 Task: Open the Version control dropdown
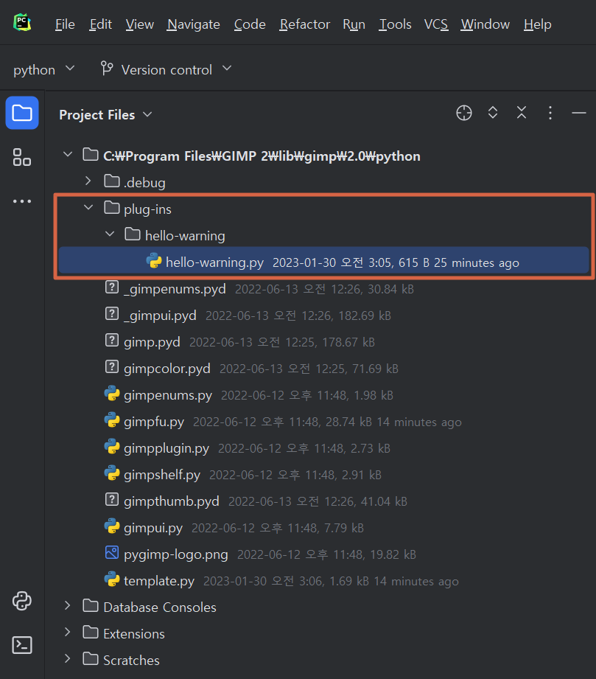coord(166,69)
